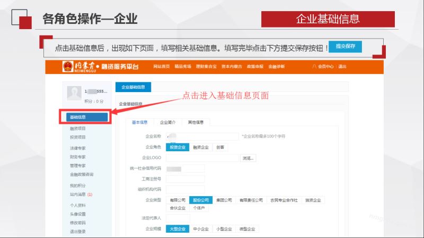
Task: Click the user avatar image in sidebar
Action: 75,94
